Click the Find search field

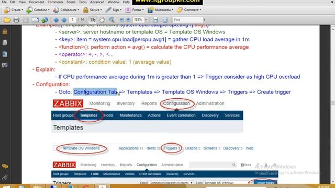pos(187,20)
